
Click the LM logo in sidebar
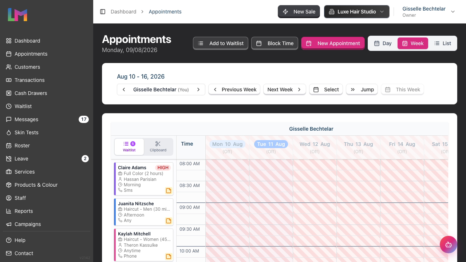tap(17, 15)
